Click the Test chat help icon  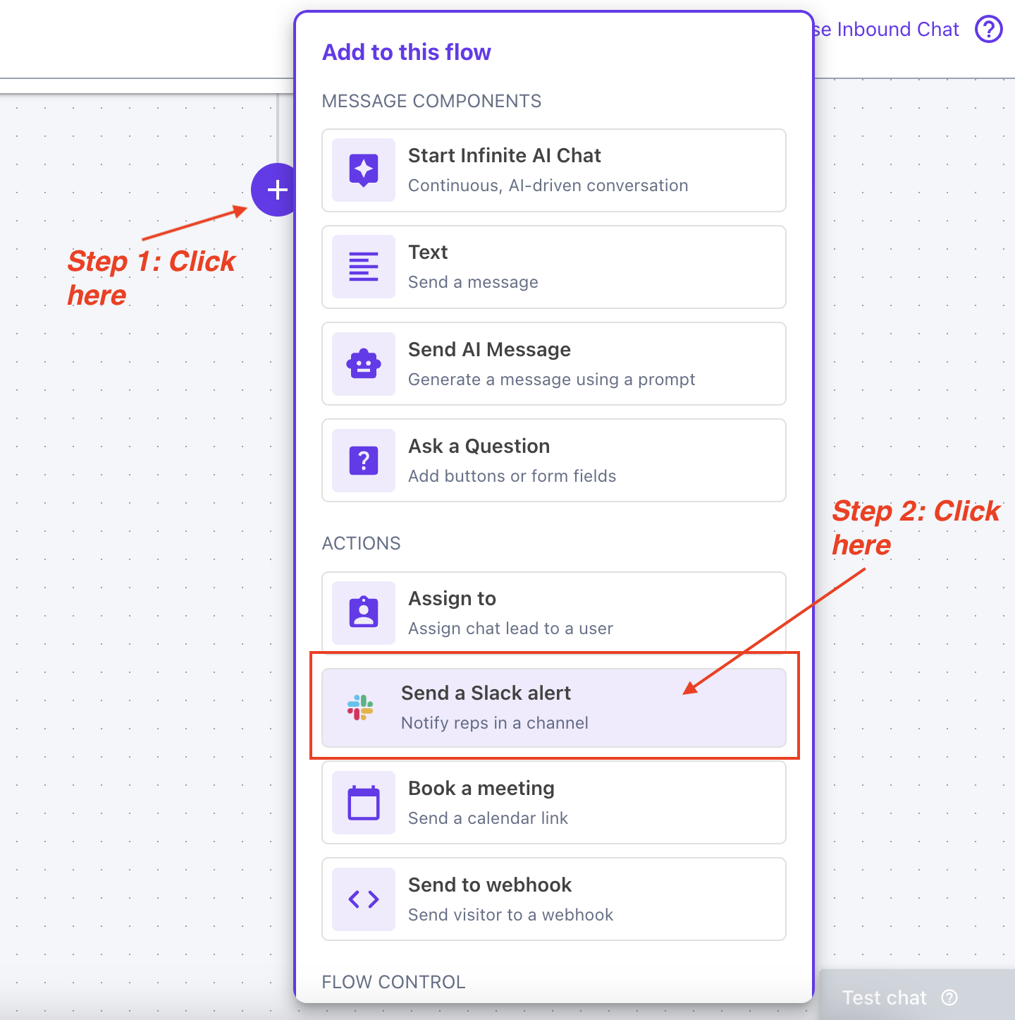[950, 997]
